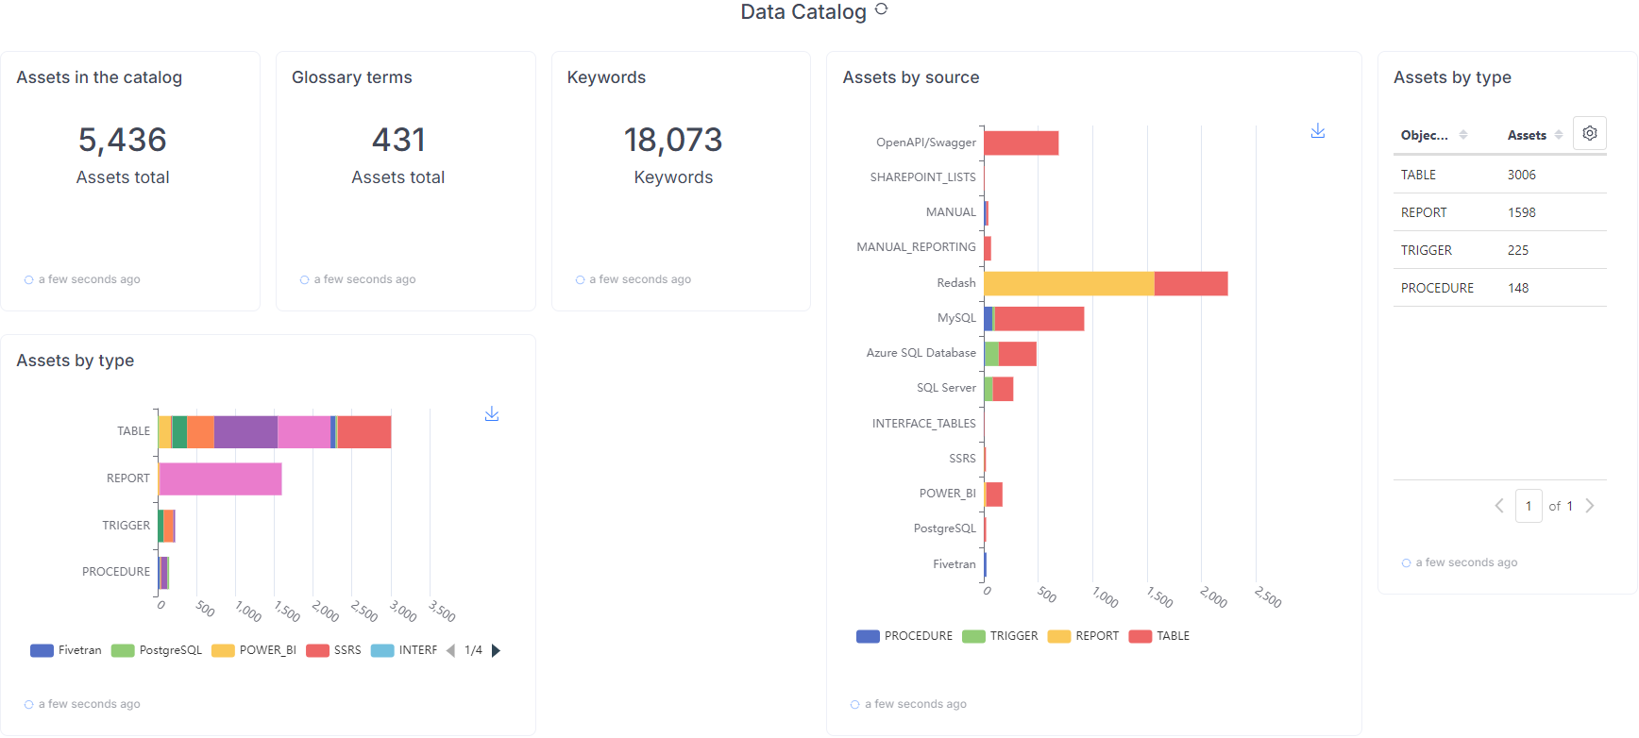Click the Azure SQL Database red bar
The height and width of the screenshot is (738, 1639).
tap(1018, 354)
